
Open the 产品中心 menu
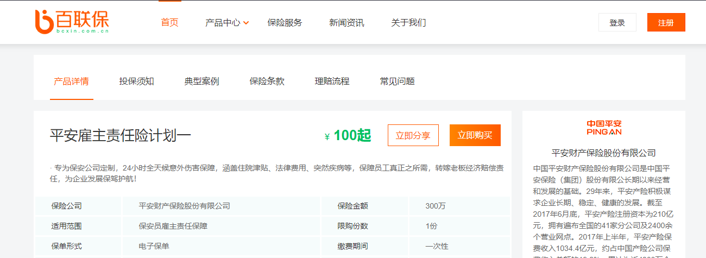[x=223, y=23]
